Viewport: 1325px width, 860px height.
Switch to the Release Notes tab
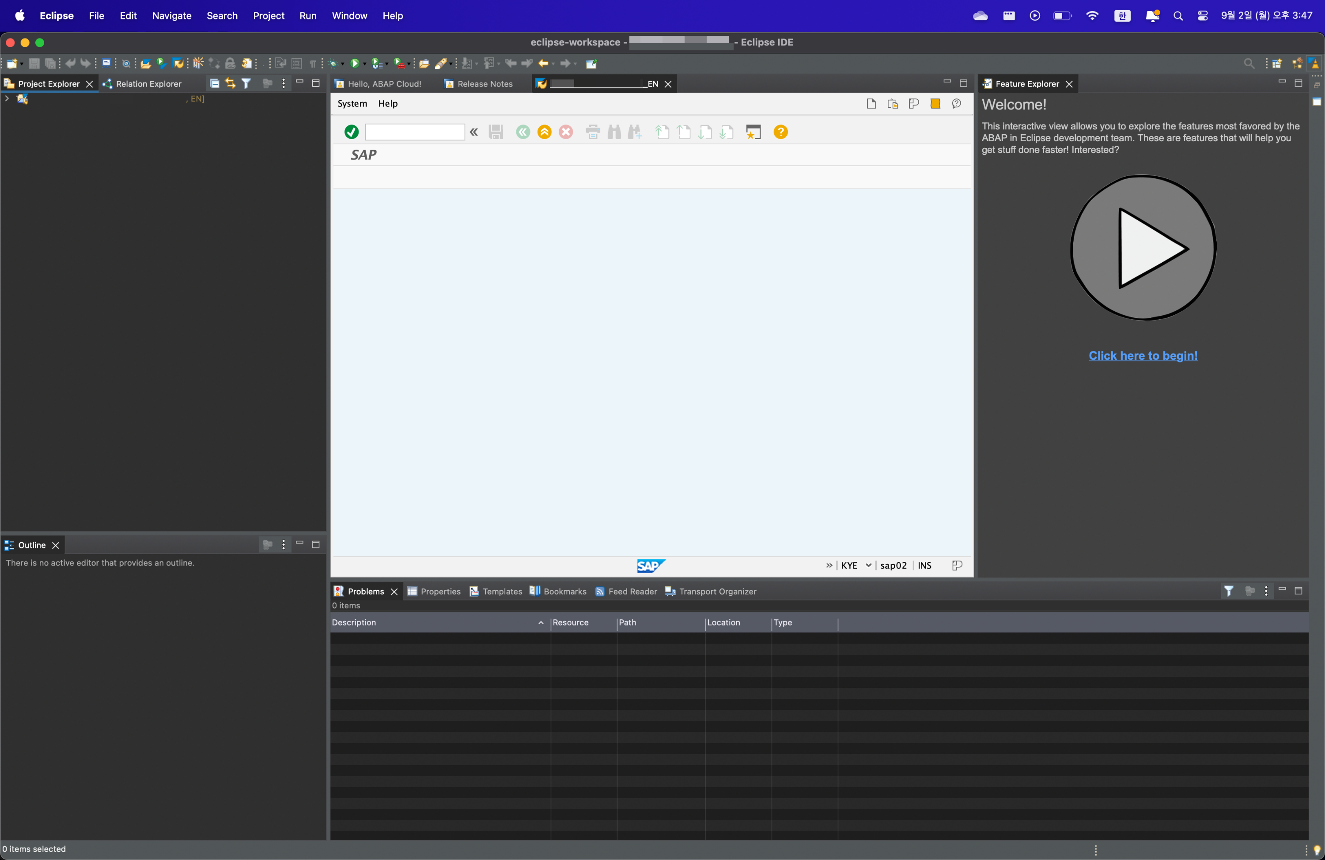485,84
